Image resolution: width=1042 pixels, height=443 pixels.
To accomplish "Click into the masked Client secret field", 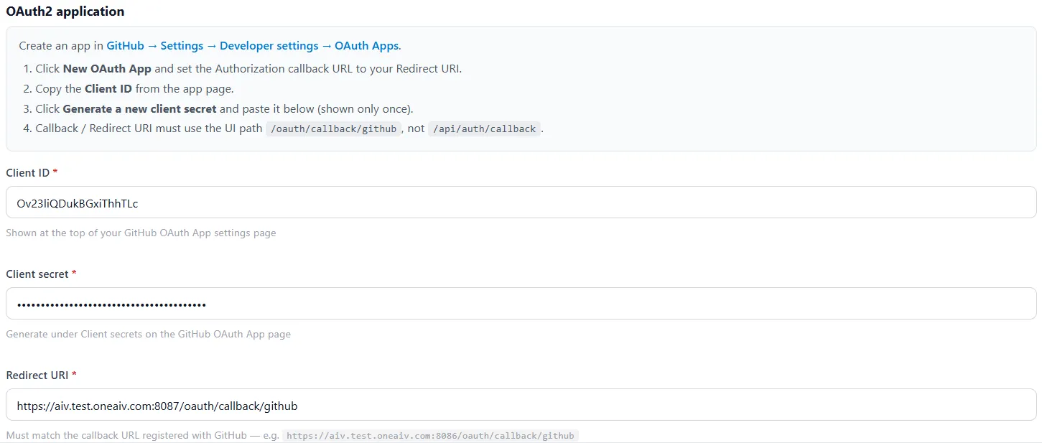I will pos(521,304).
